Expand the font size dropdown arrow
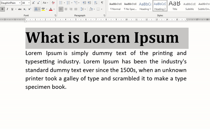The width and height of the screenshot is (210, 129). pyautogui.click(x=29, y=3)
